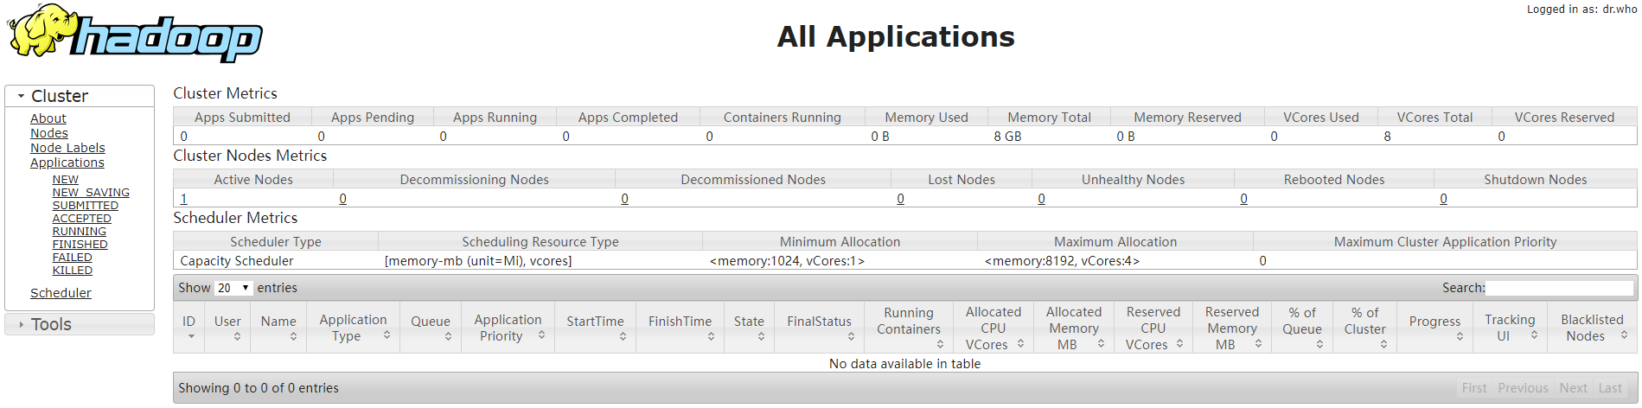
Task: Open the About link
Action: (x=48, y=118)
